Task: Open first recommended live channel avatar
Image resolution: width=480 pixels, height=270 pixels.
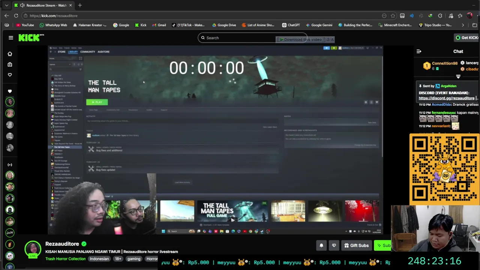Action: 10,175
